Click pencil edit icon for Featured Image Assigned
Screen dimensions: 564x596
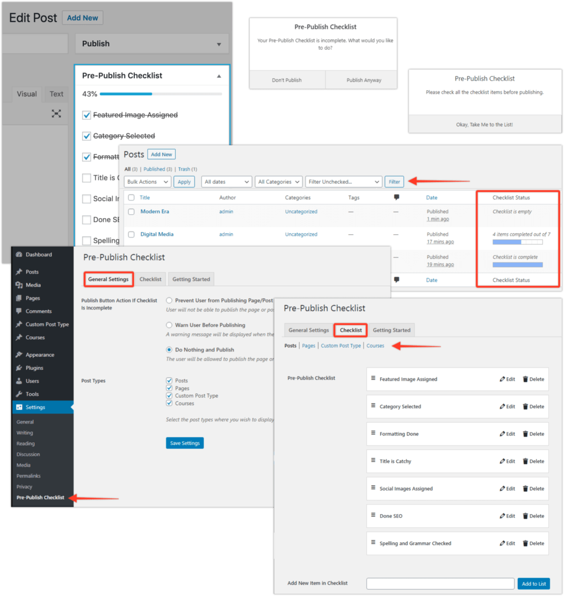[502, 379]
